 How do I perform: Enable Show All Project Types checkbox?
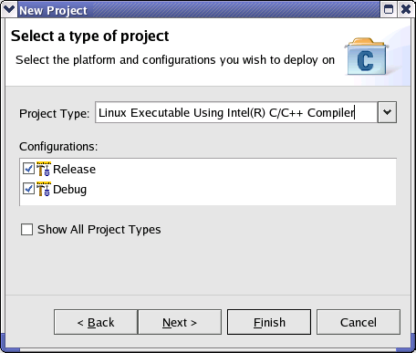pyautogui.click(x=26, y=230)
